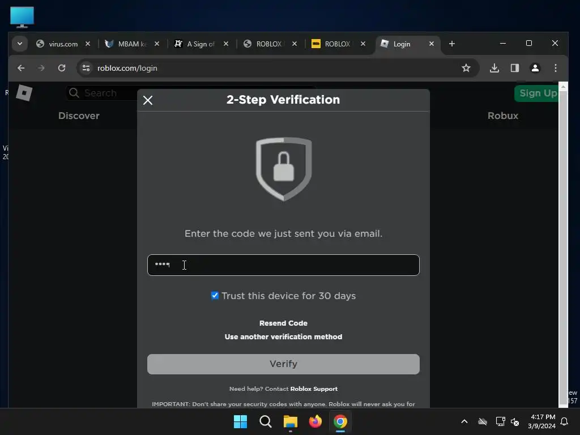Toggle Trust this device for 30 days
580x435 pixels.
coord(215,296)
